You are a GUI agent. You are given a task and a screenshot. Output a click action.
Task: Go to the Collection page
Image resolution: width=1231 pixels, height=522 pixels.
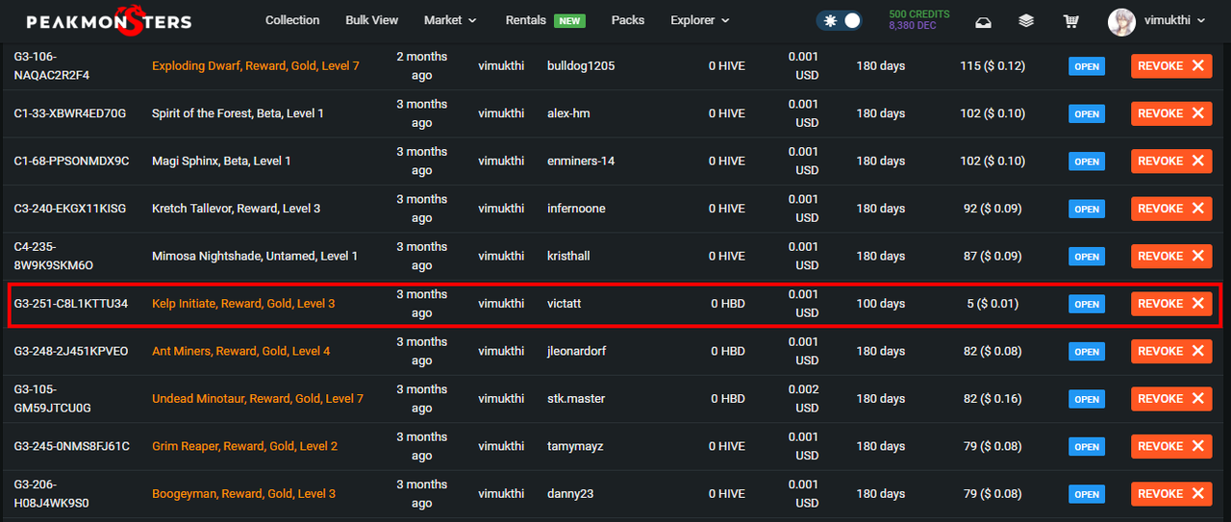[292, 20]
